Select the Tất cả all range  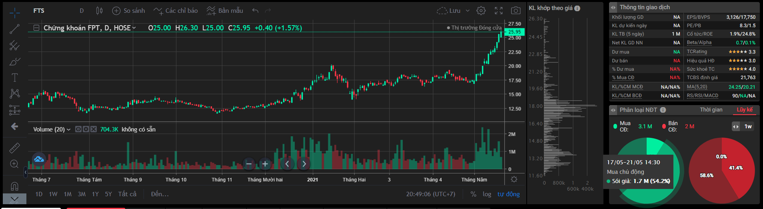click(127, 194)
